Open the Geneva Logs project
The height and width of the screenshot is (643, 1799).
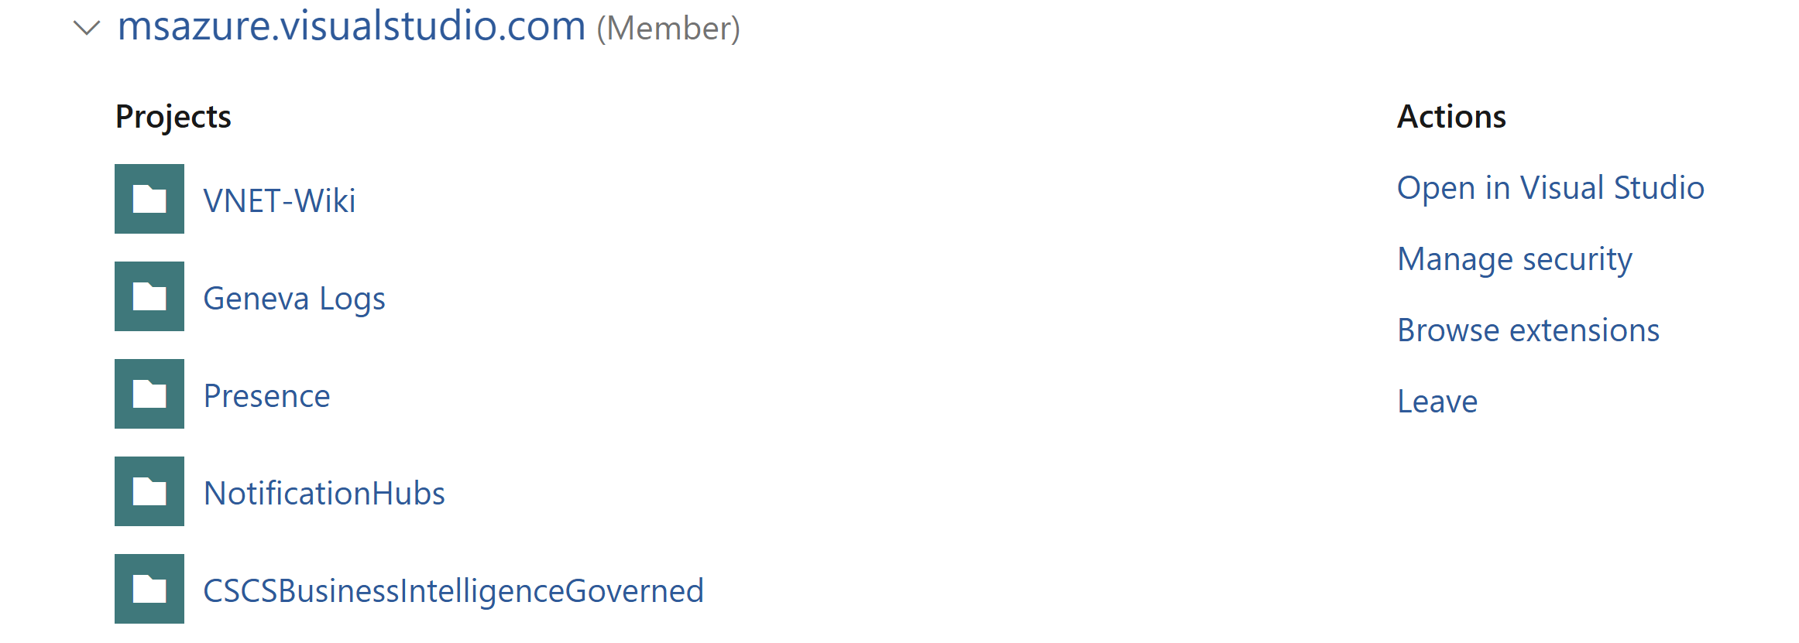coord(295,297)
